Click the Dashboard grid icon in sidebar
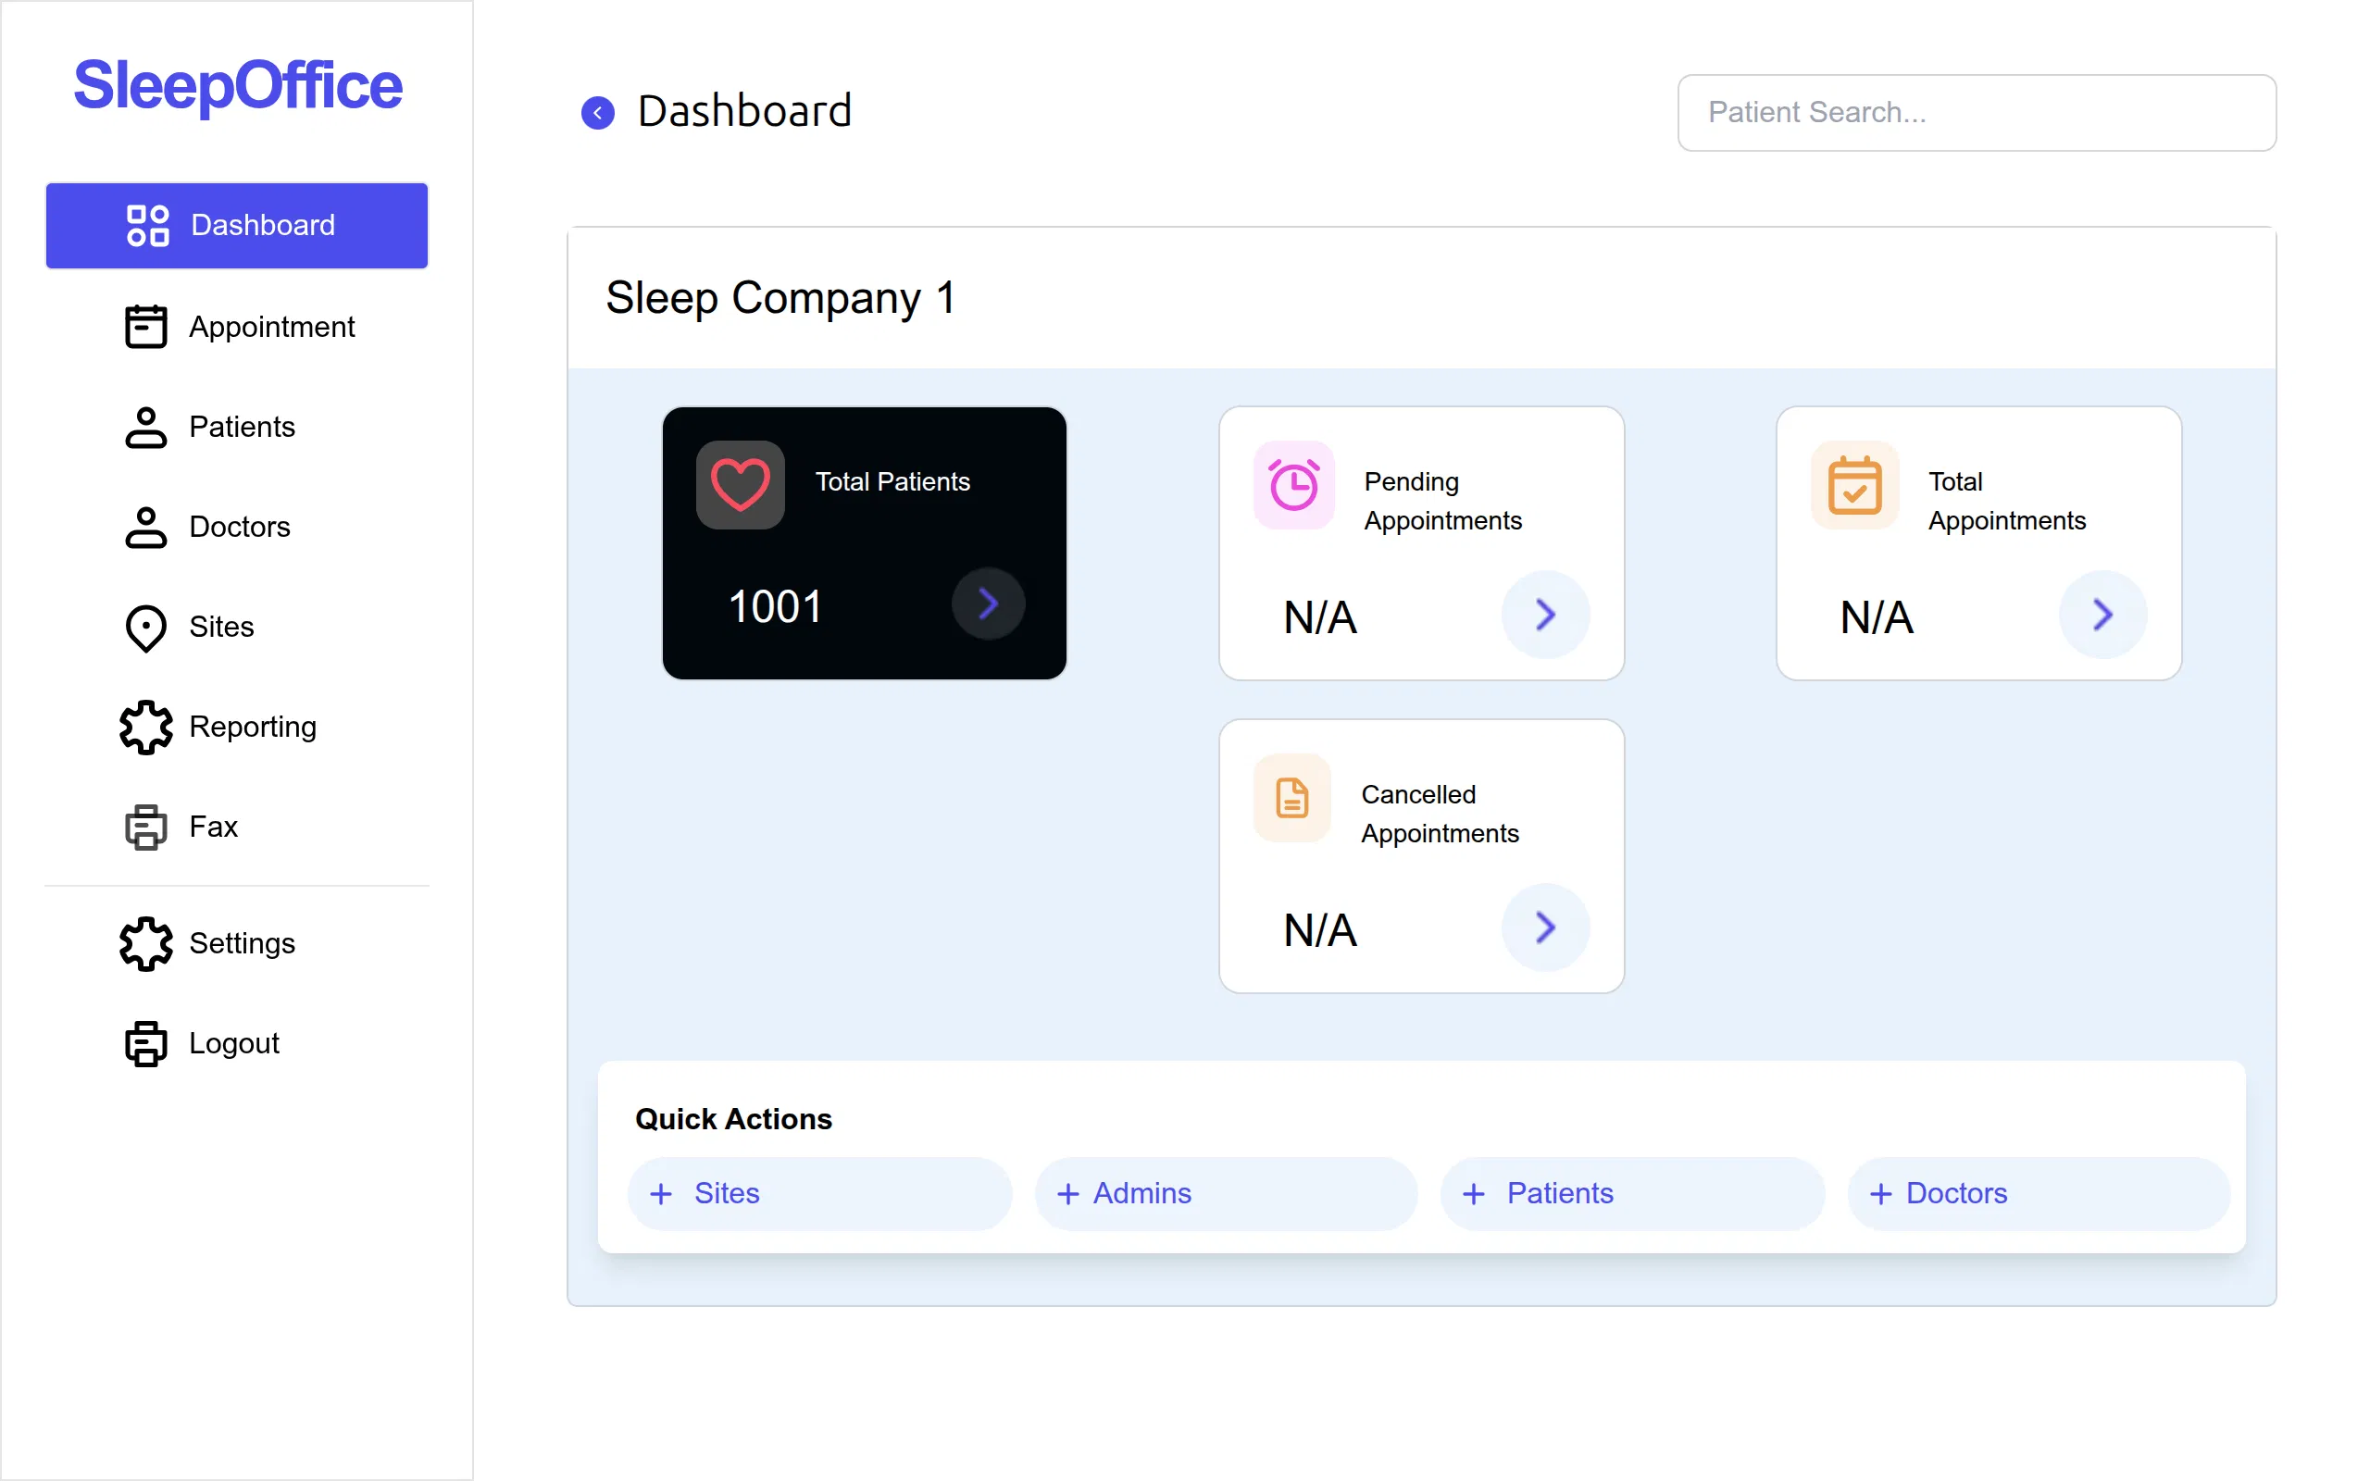 (148, 225)
